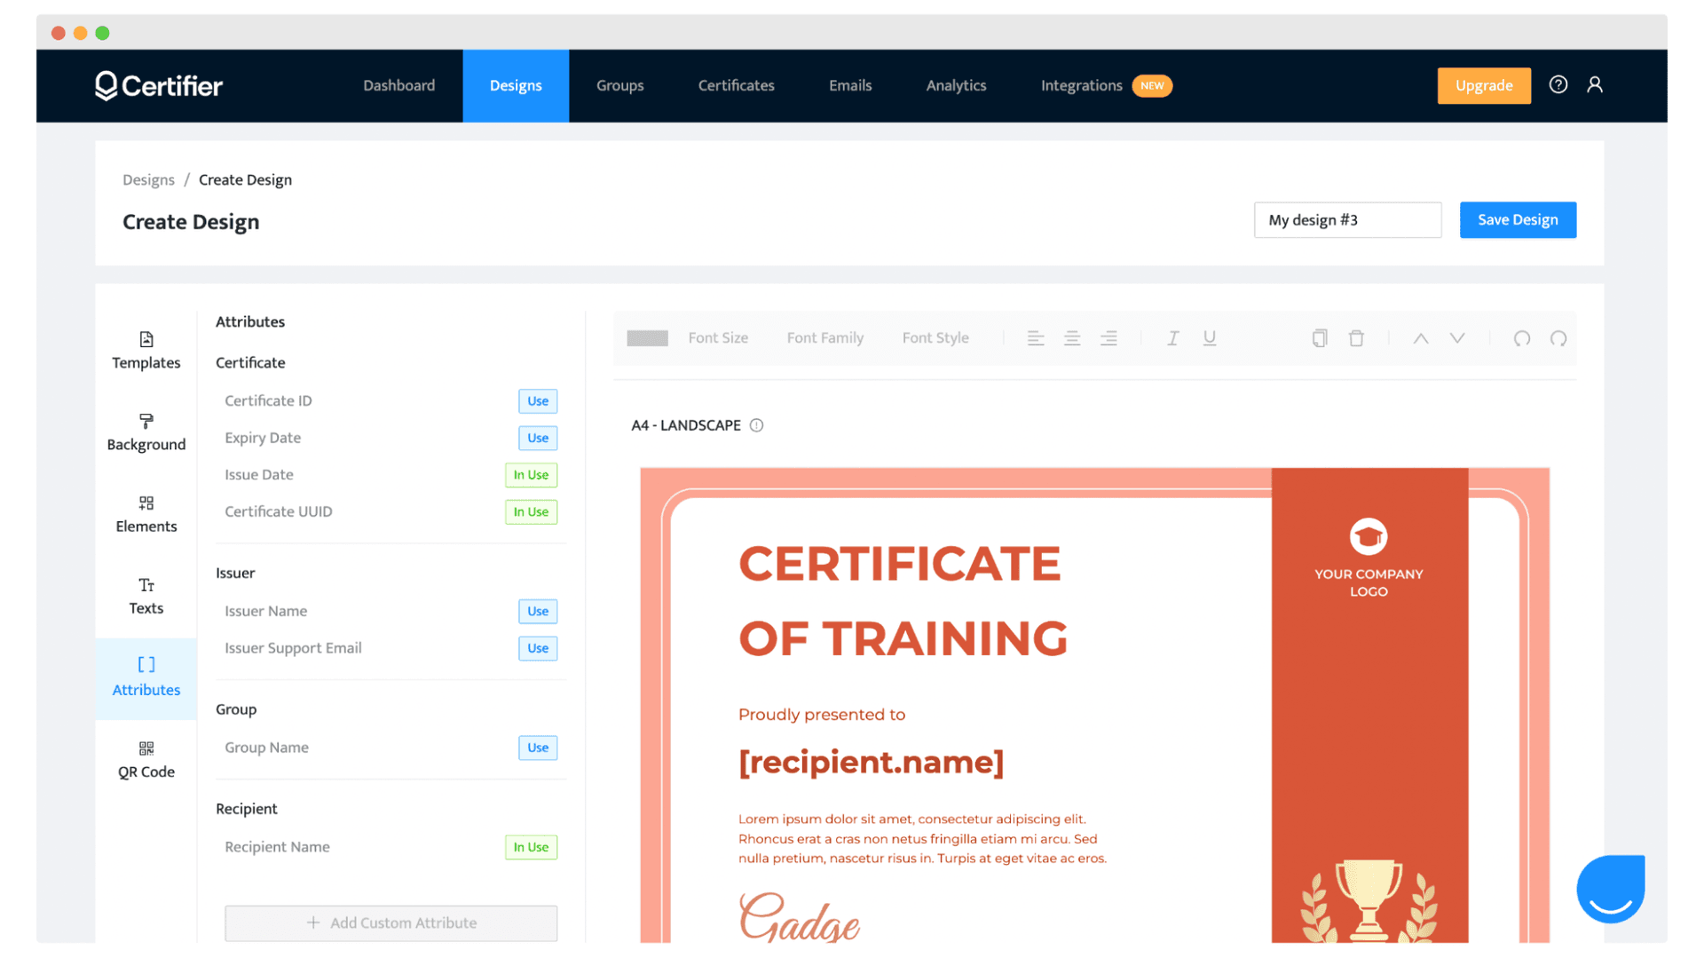
Task: Open the Certificates tab
Action: pos(736,85)
